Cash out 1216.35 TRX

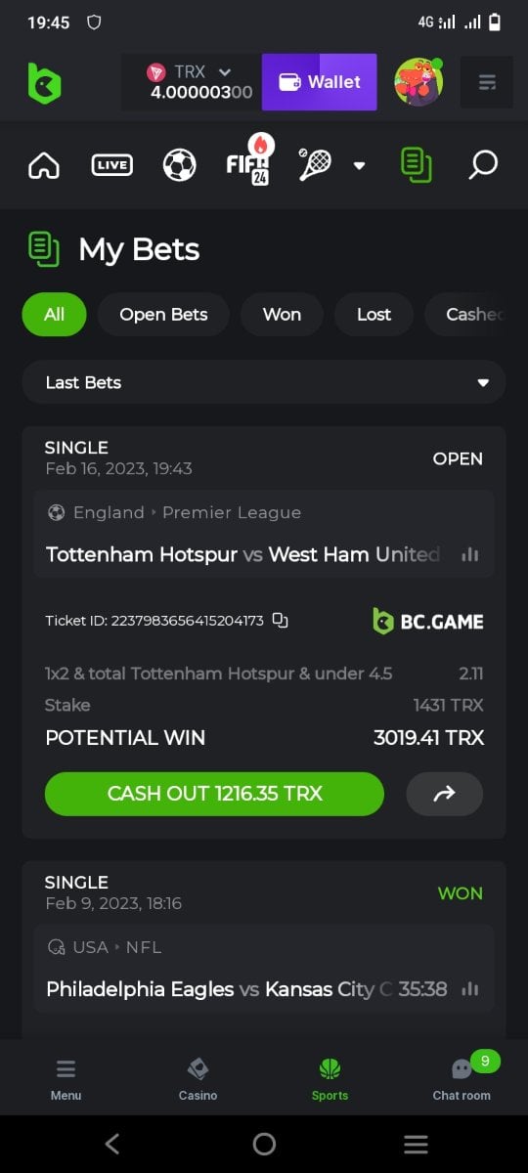coord(214,794)
